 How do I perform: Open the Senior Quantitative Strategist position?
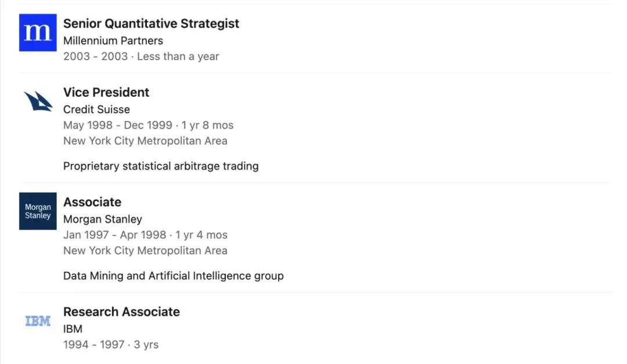point(151,24)
